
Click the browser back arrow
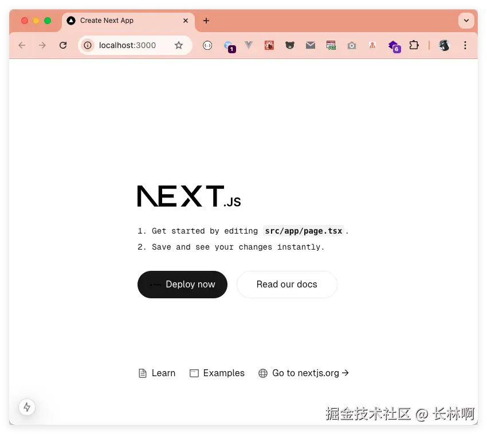(22, 45)
